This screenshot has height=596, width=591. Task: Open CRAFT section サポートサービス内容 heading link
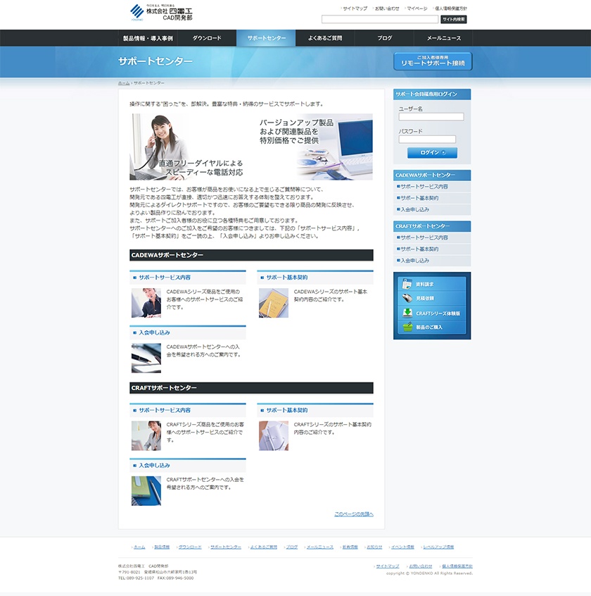click(165, 410)
